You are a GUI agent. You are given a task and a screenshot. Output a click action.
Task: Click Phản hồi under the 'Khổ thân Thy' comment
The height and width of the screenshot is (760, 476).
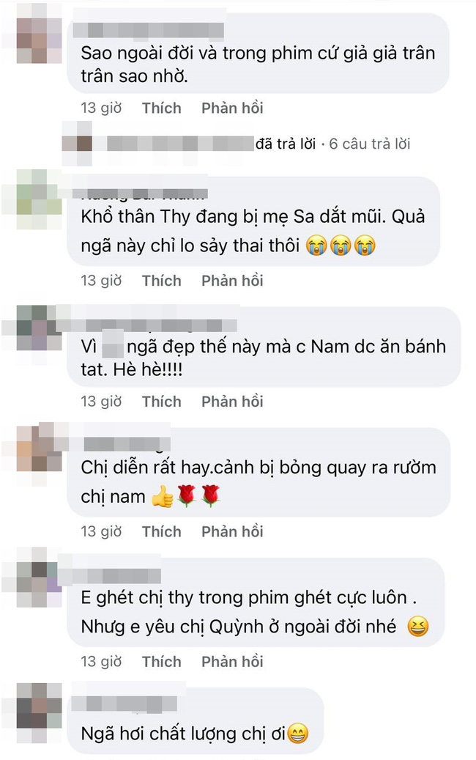[232, 280]
